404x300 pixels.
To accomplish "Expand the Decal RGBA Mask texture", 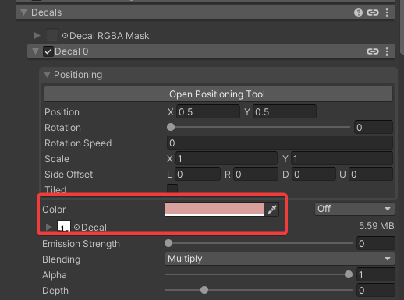I will click(37, 35).
